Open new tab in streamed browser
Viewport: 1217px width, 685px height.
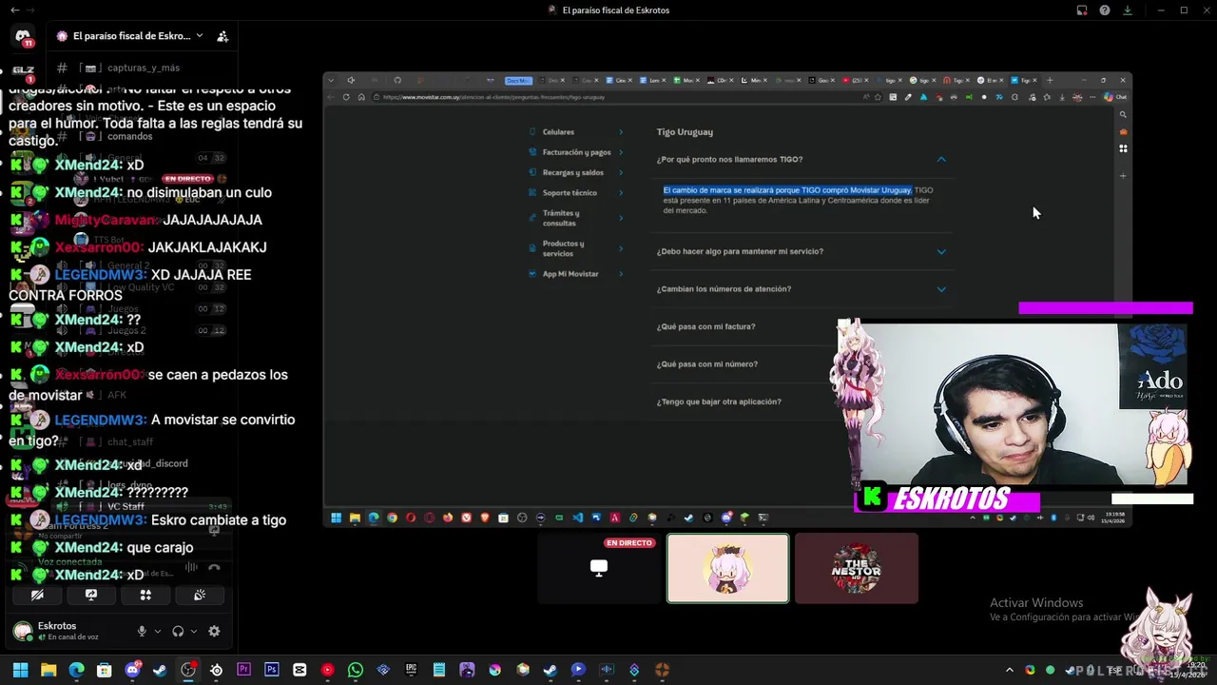point(1050,80)
